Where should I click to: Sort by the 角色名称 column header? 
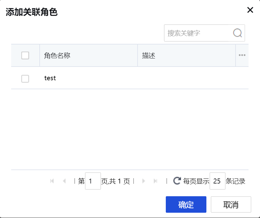(57, 56)
